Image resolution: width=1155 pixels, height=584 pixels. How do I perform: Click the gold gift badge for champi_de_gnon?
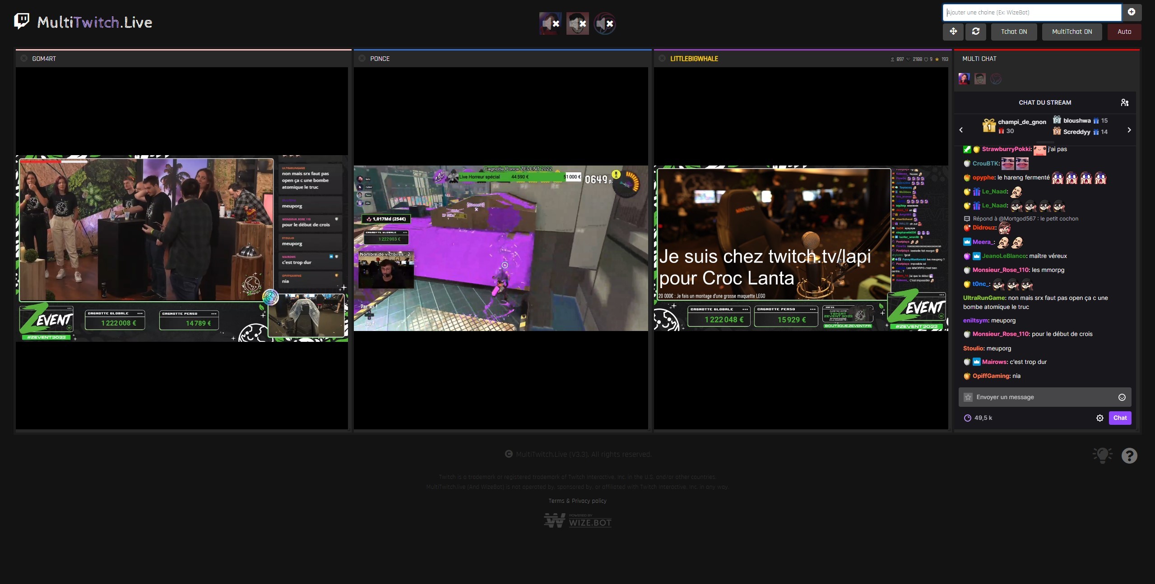[x=989, y=125]
